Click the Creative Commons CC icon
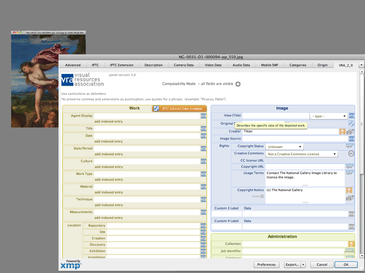 pyautogui.click(x=351, y=154)
